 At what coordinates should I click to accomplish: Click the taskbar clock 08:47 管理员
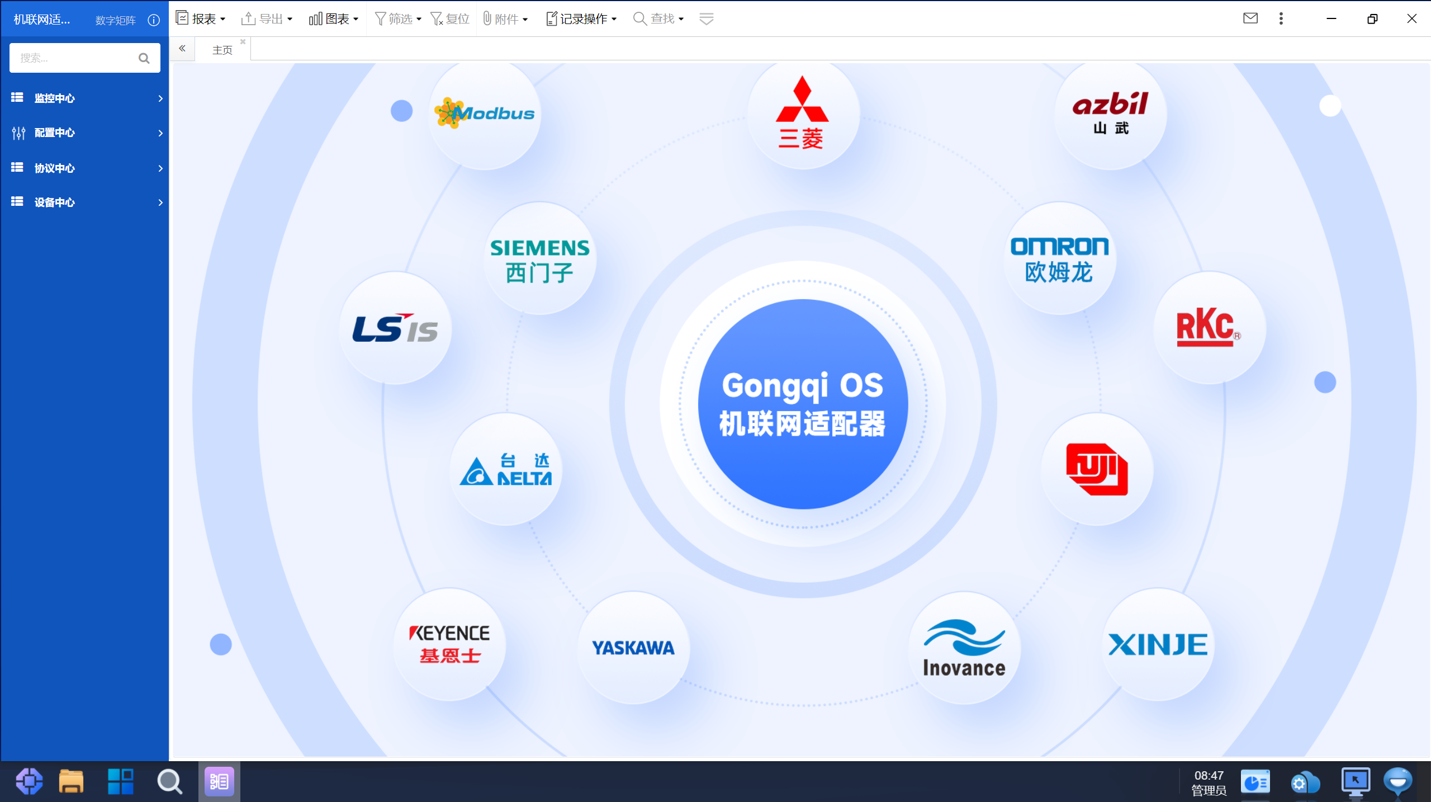[x=1209, y=782]
